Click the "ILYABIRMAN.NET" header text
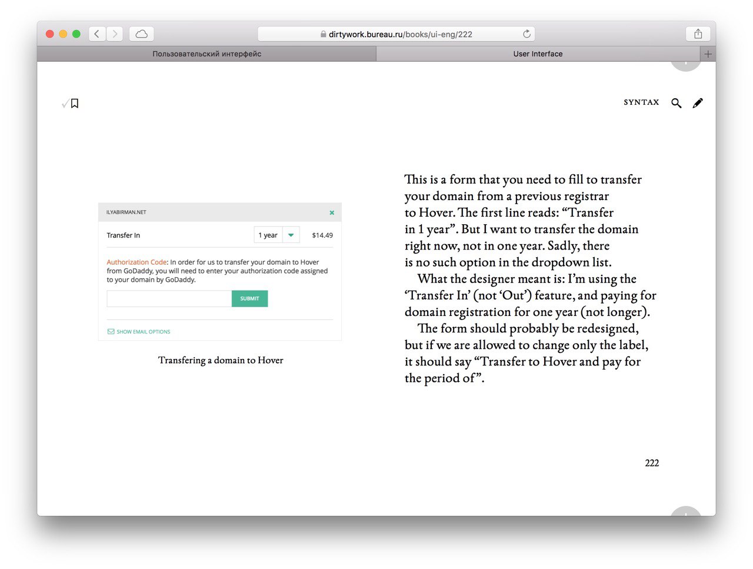 [126, 212]
